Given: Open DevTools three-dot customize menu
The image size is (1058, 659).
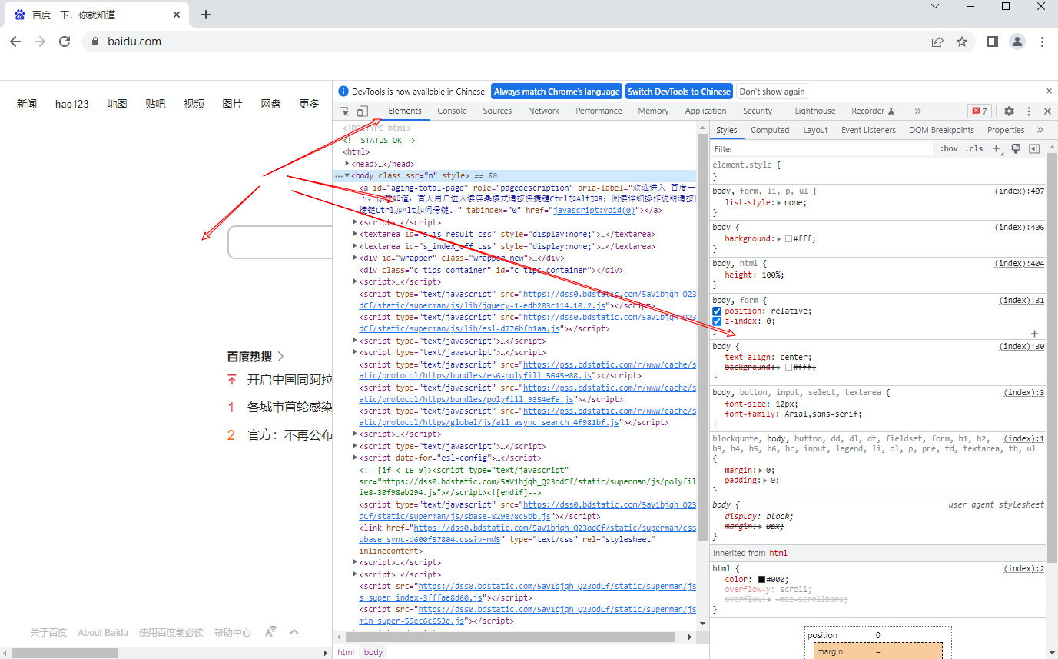Looking at the screenshot, I should coord(1029,111).
